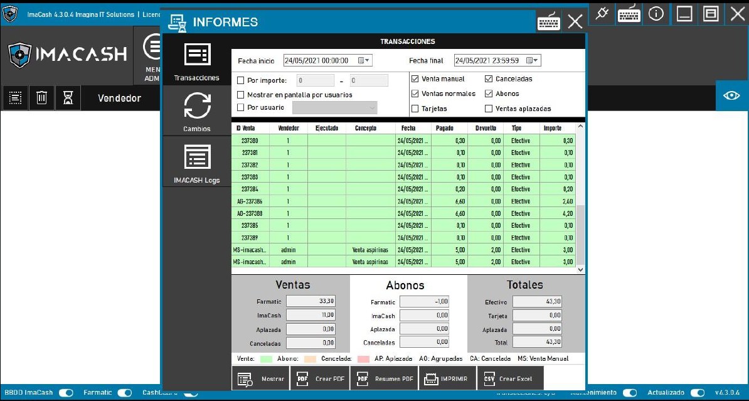Click the IMPRIMIR button to print the report
Screen dimensions: 749x401
pyautogui.click(x=447, y=377)
